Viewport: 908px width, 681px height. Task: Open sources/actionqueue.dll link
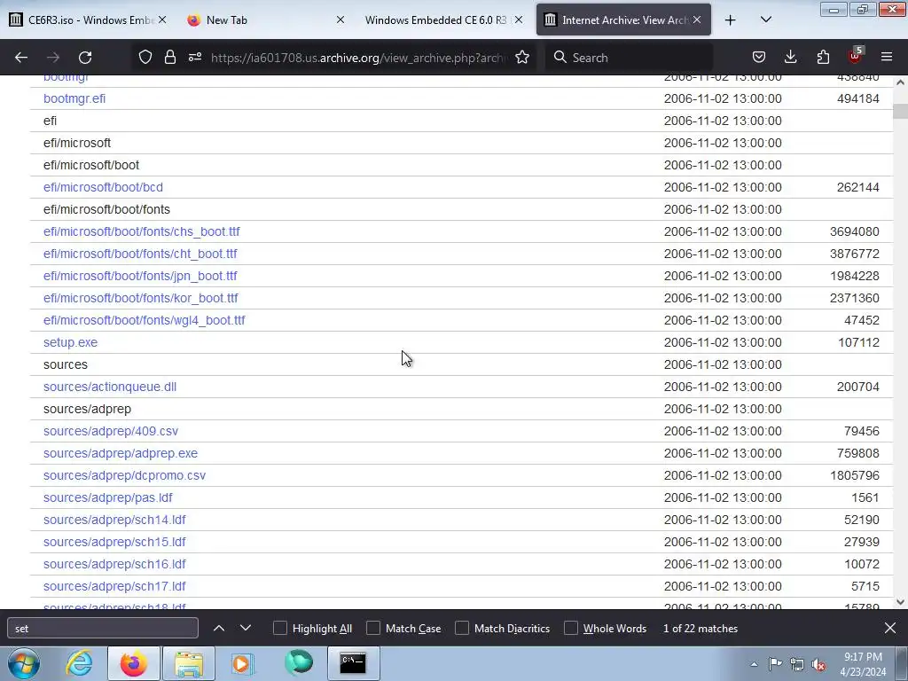pos(109,387)
